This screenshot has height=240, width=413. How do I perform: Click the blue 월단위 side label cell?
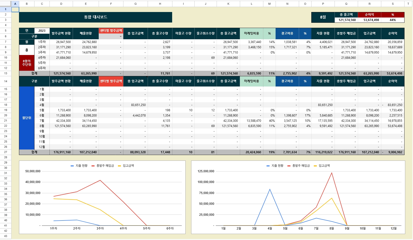(27, 118)
